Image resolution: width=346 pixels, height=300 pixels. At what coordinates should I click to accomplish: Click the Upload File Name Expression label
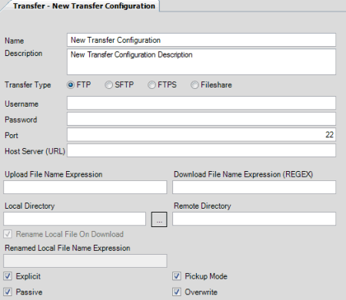(54, 174)
